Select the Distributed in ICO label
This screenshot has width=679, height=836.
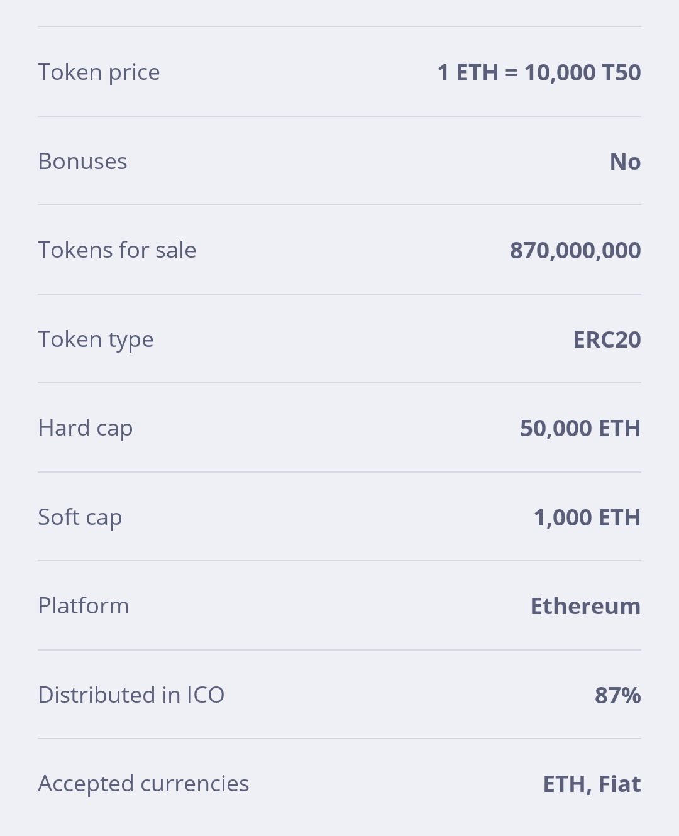(131, 695)
